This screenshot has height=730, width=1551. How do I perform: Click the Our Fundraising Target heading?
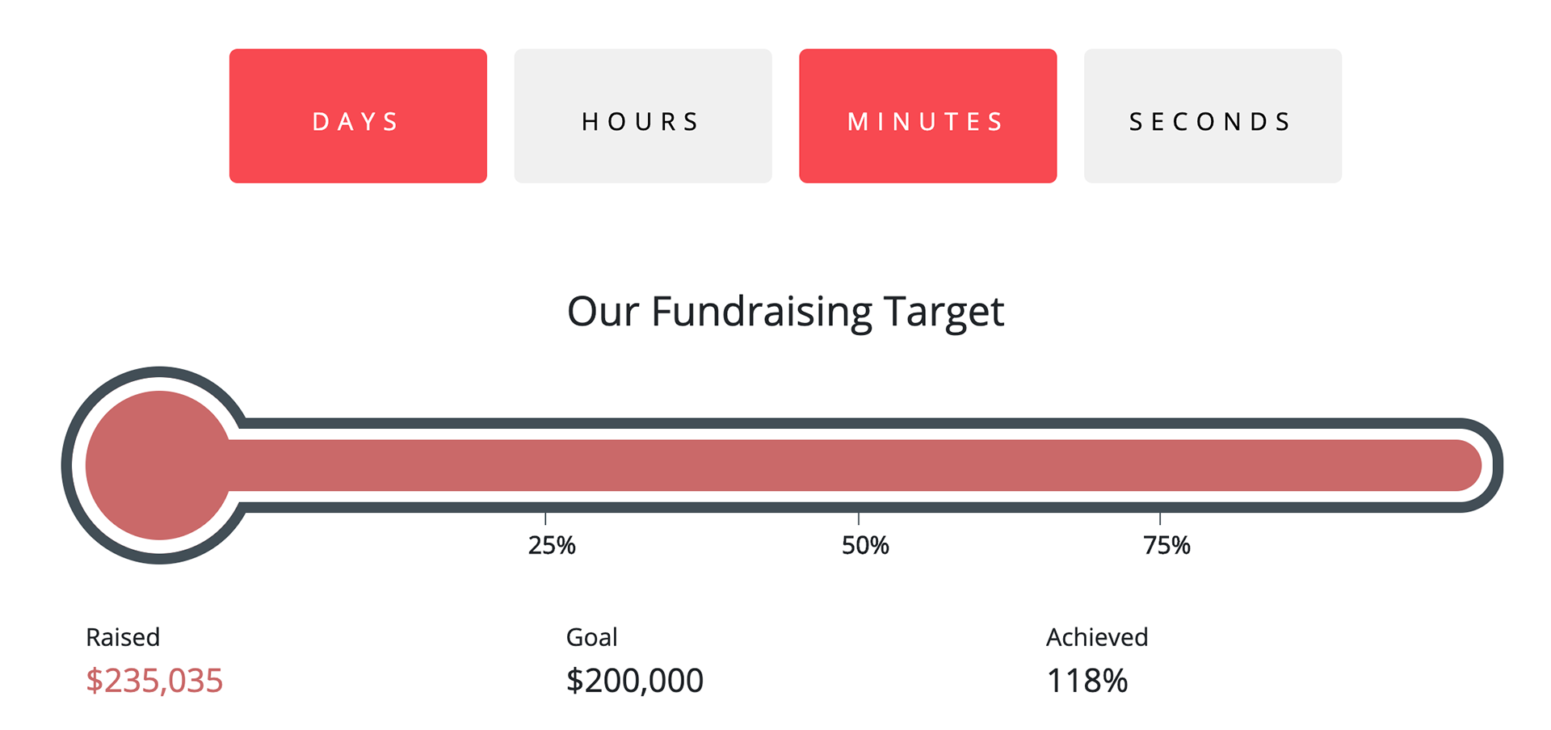pyautogui.click(x=785, y=313)
